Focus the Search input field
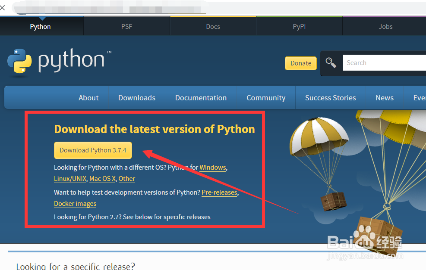 click(385, 62)
